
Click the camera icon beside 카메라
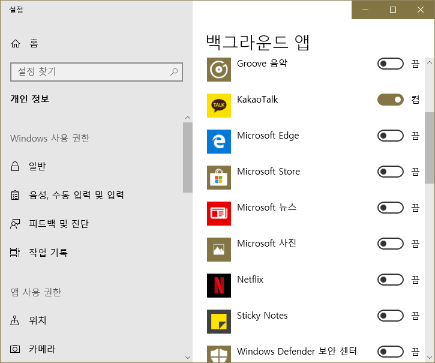click(15, 349)
